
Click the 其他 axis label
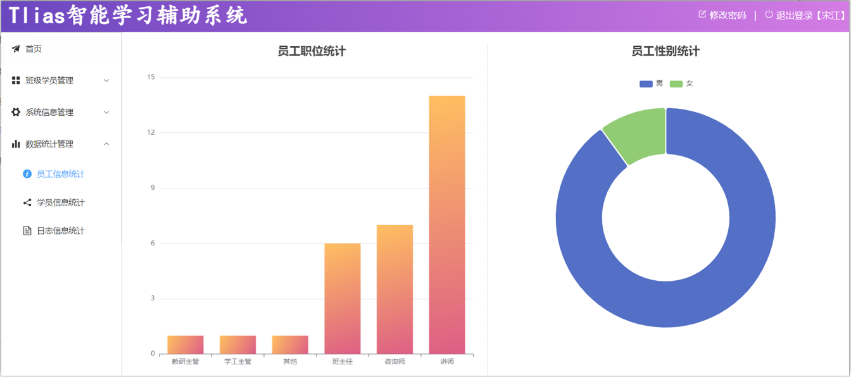pyautogui.click(x=290, y=362)
